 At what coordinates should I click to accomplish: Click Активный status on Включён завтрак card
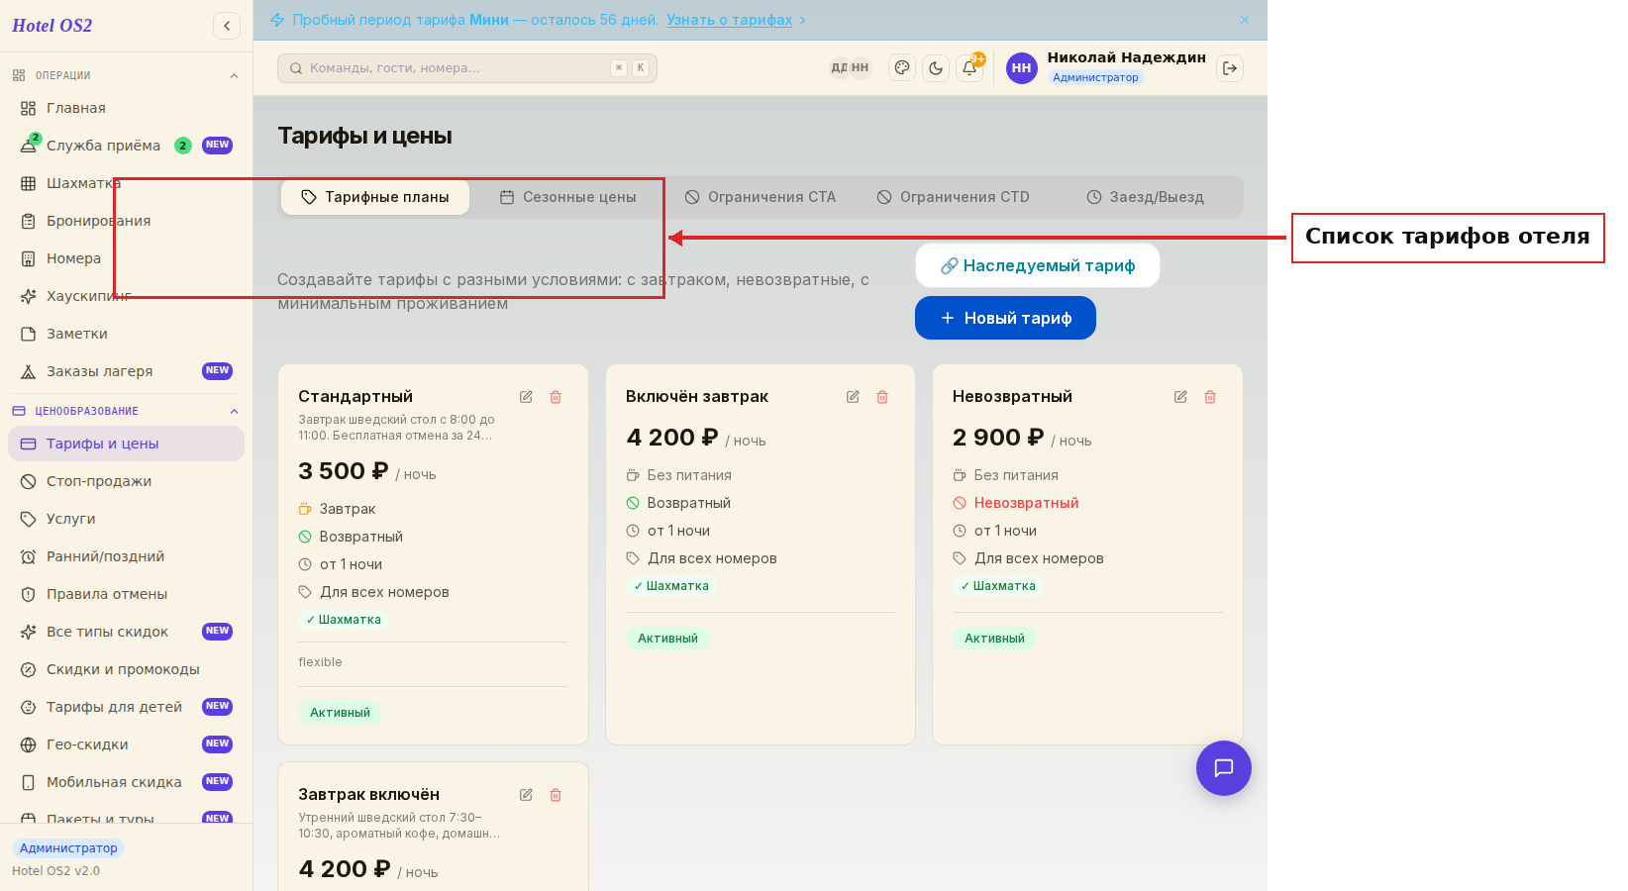point(667,639)
